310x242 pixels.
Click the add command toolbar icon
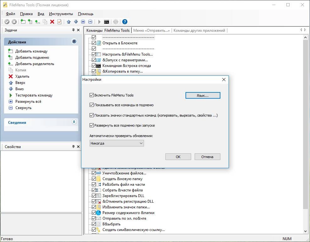23,22
